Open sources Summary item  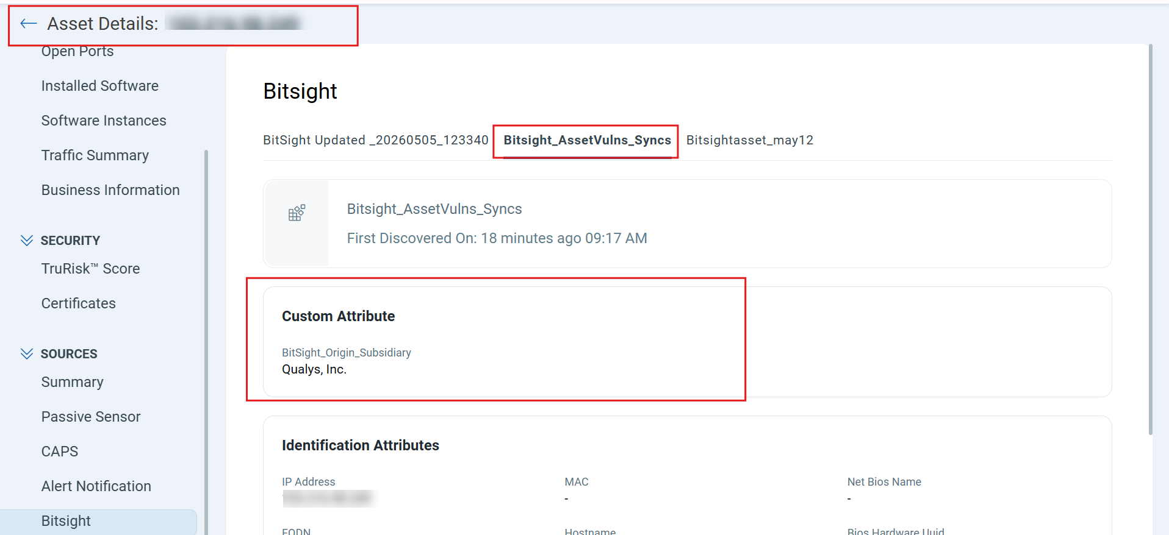[73, 382]
